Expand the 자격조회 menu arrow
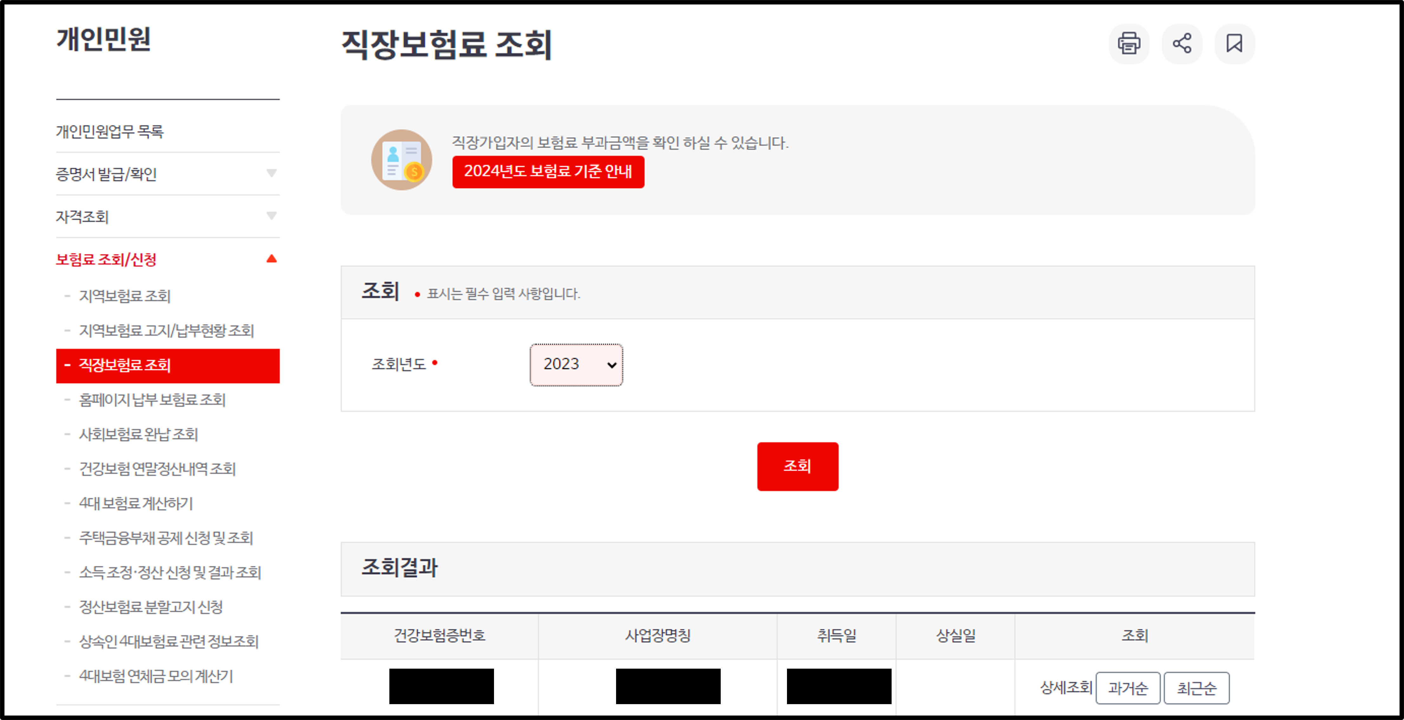Screen dimensions: 1404x720 coord(271,216)
